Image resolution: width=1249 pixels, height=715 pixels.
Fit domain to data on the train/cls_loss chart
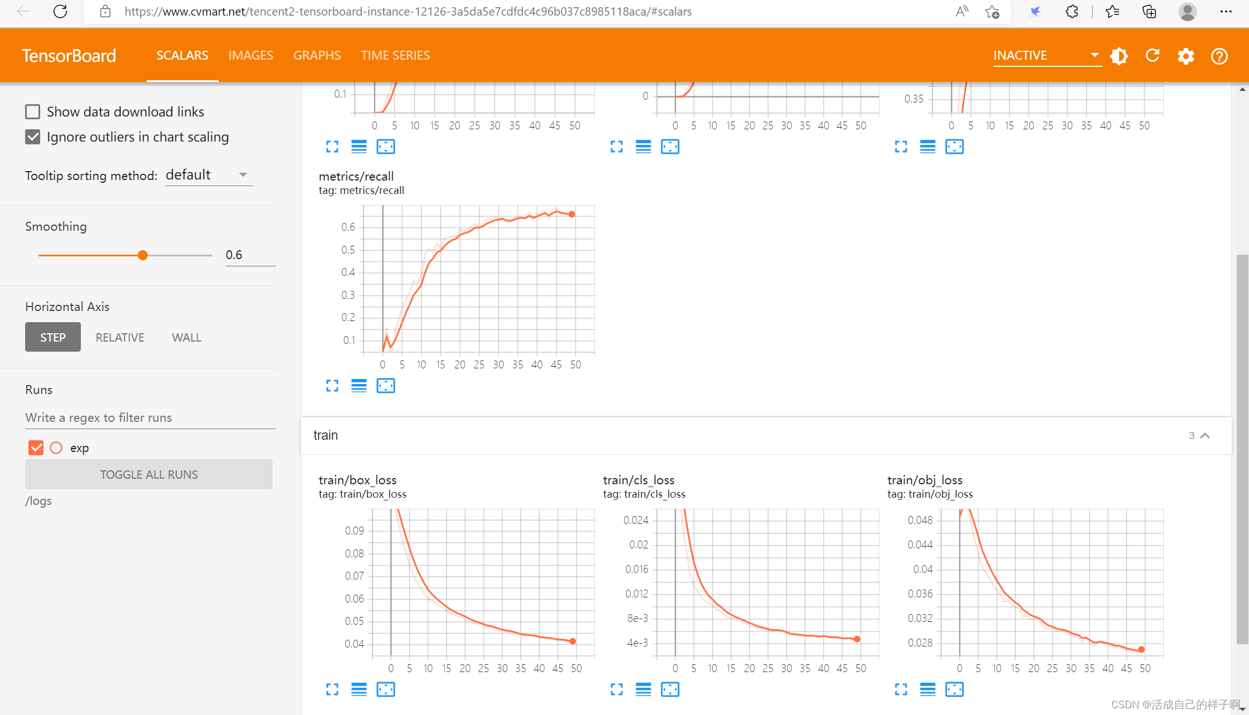click(670, 689)
